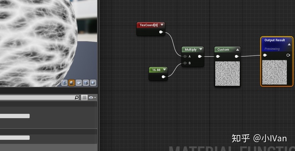Select the sphere preview mesh button

pos(71,82)
